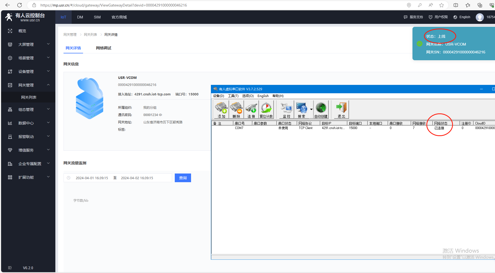Open browser collections

(480, 5)
